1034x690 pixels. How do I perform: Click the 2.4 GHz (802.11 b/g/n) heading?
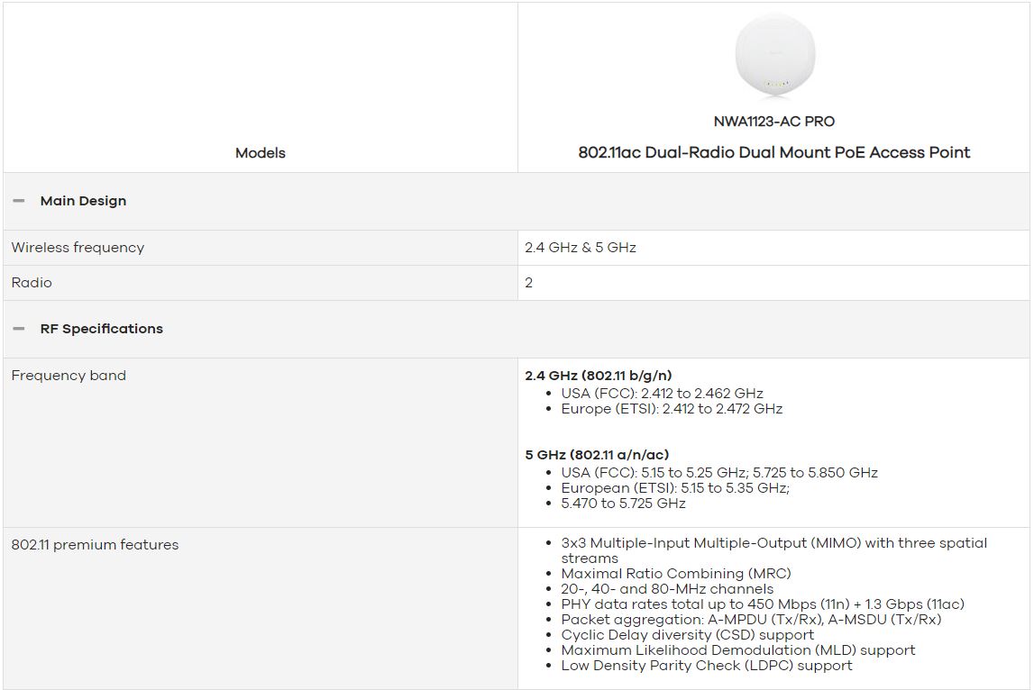coord(598,376)
